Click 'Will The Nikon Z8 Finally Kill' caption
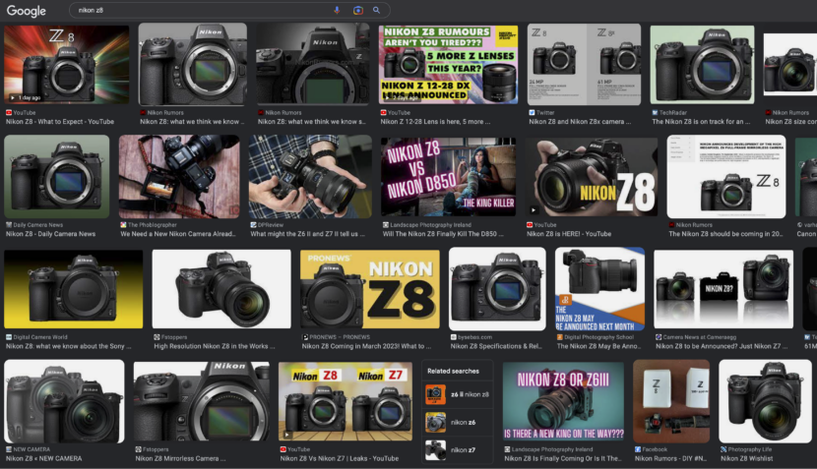The height and width of the screenshot is (469, 817). point(443,234)
